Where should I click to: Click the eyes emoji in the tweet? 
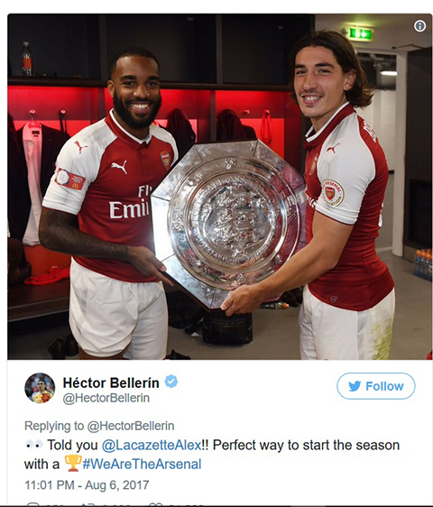pos(34,445)
